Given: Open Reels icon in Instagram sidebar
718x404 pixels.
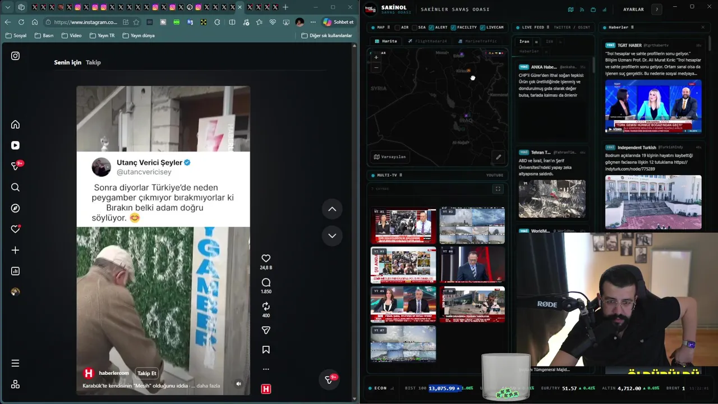Looking at the screenshot, I should click(15, 145).
